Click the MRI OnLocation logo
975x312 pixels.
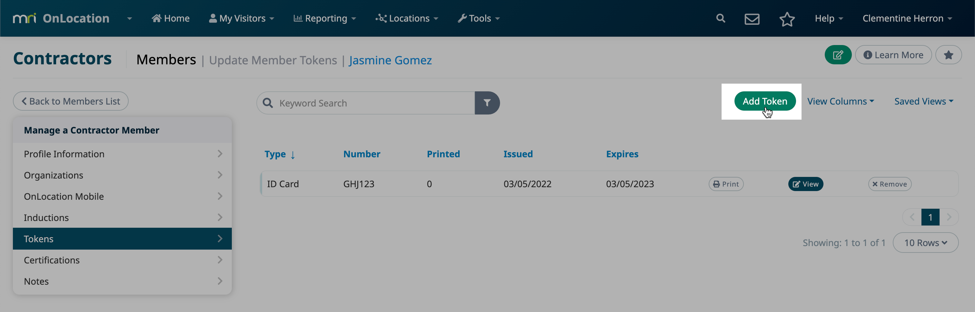[61, 18]
